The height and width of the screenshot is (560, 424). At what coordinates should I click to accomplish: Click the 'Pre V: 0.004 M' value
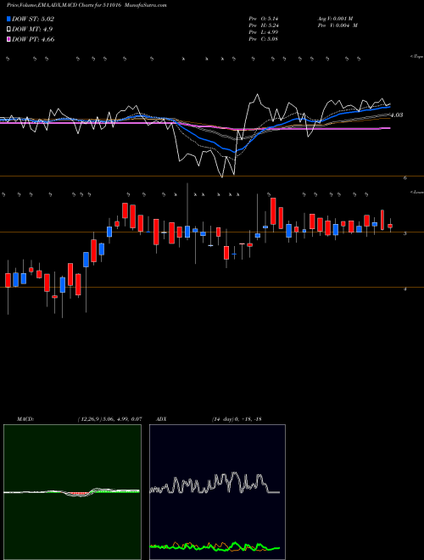coord(337,25)
